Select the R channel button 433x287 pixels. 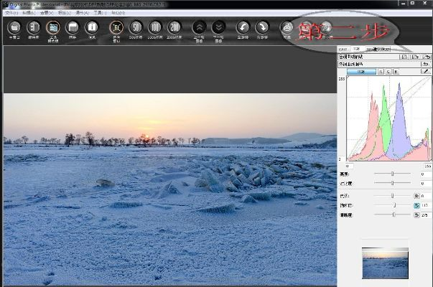(x=381, y=72)
